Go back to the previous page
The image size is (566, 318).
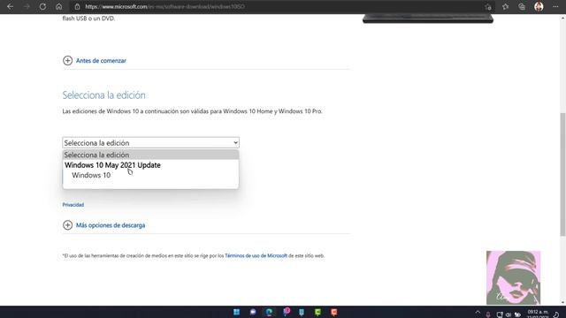point(10,6)
